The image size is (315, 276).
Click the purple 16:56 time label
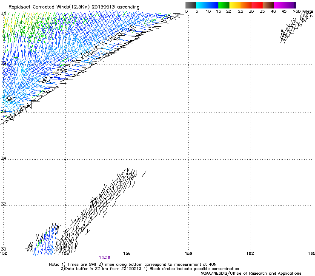pos(104,258)
